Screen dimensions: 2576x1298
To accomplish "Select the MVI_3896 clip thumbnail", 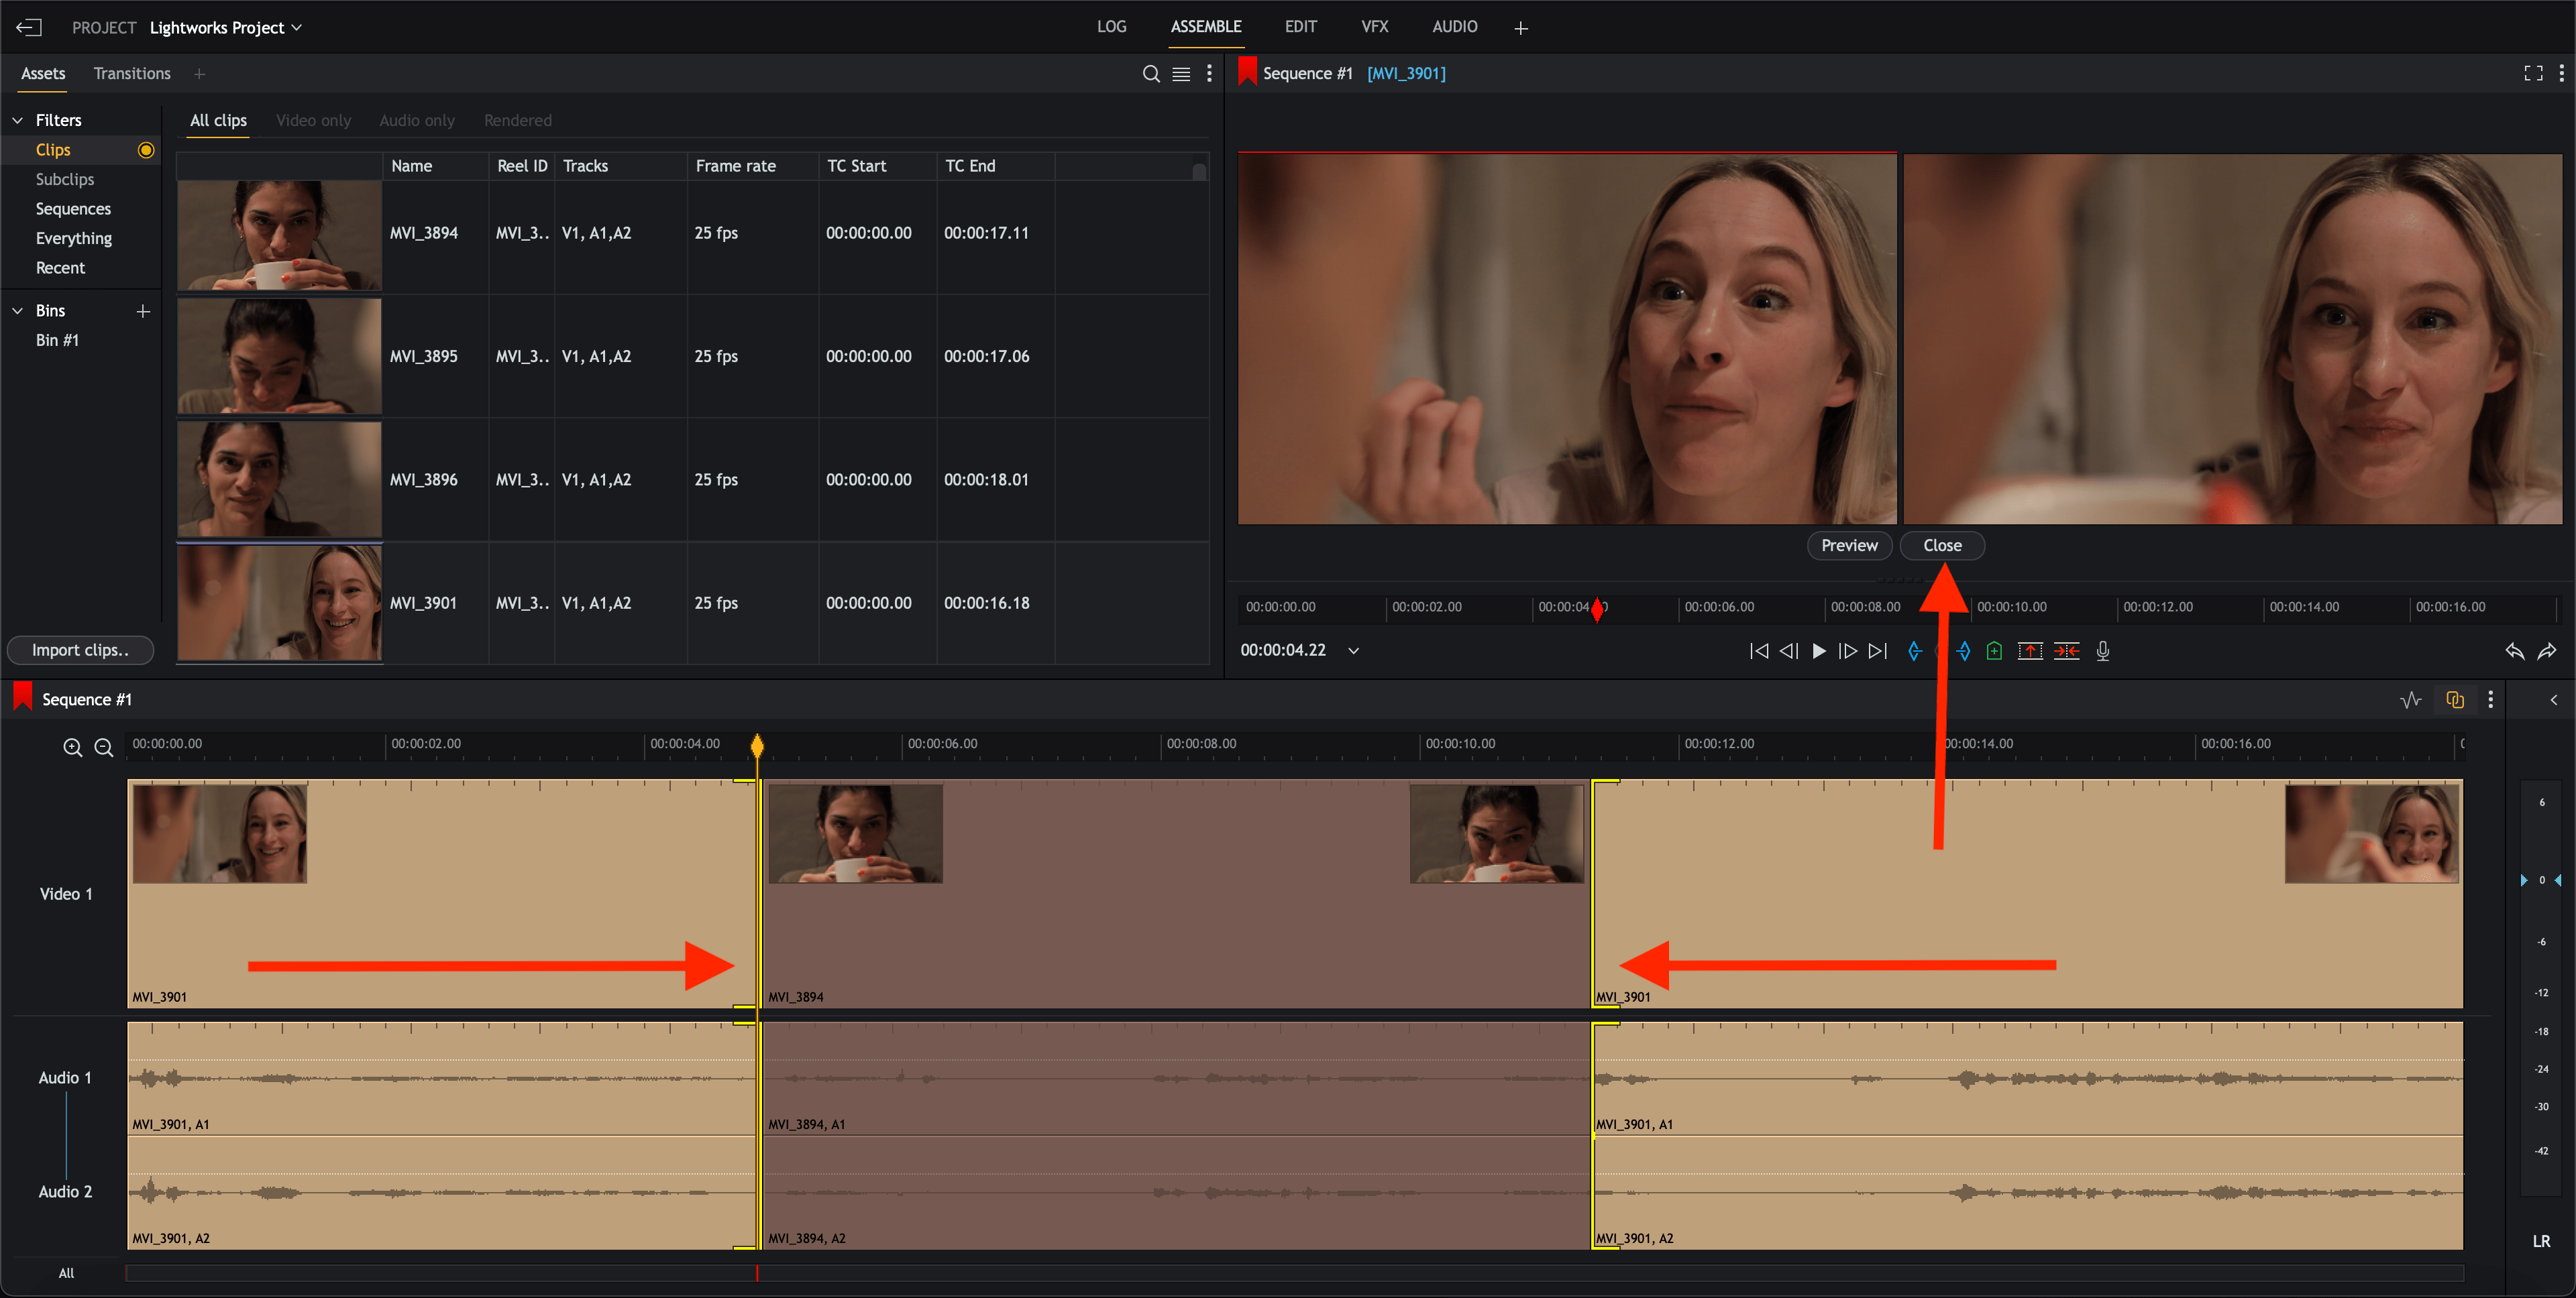I will click(x=279, y=479).
